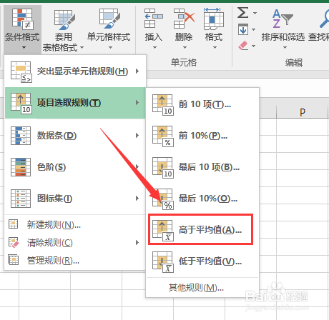
Task: Open the Fill dropdown arrow
Action: [254, 29]
